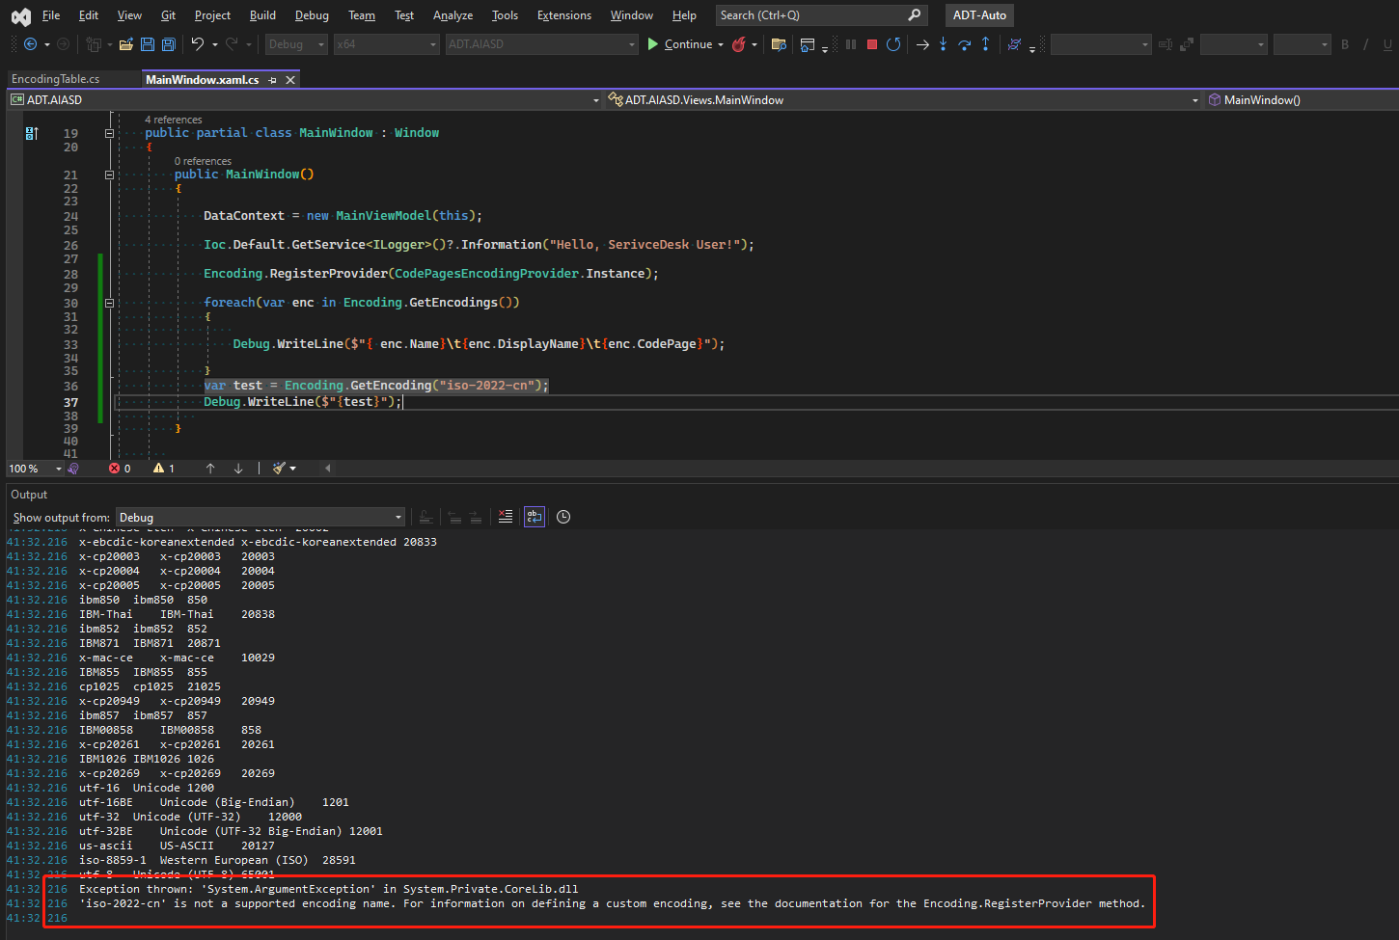The width and height of the screenshot is (1399, 940).
Task: Click the code line 'Debug.WriteLine($"{test}");'
Action: click(x=302, y=402)
